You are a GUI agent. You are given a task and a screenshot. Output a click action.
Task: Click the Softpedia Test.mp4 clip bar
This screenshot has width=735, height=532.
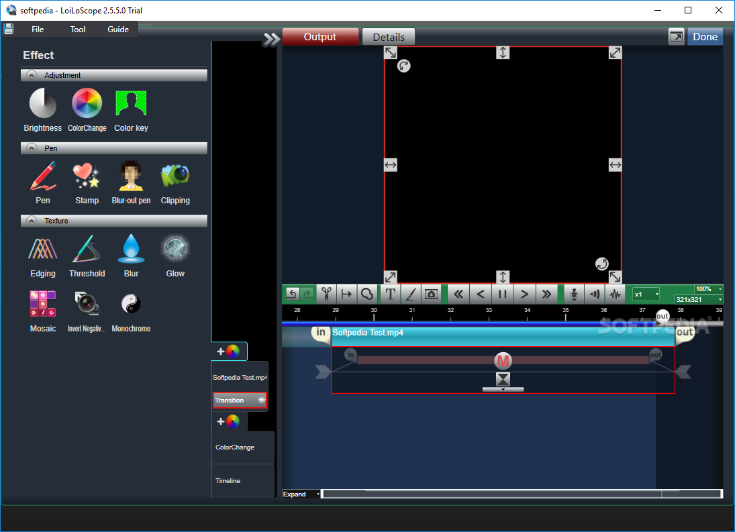click(x=503, y=336)
